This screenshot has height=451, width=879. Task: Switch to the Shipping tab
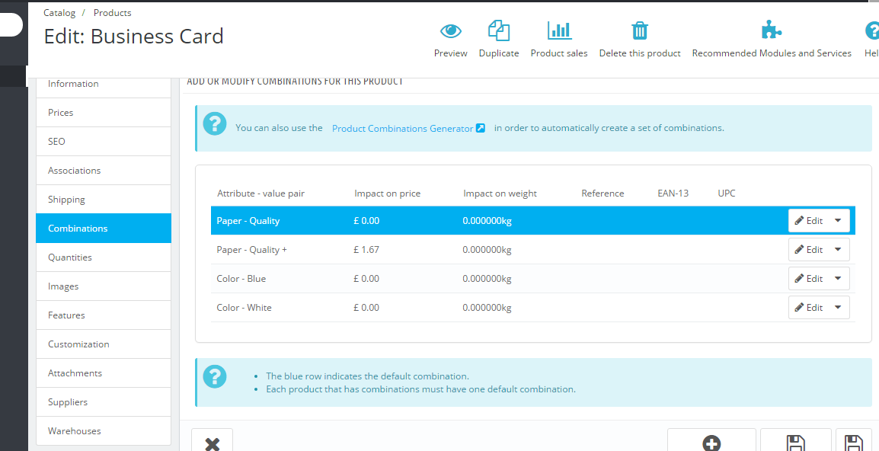103,200
